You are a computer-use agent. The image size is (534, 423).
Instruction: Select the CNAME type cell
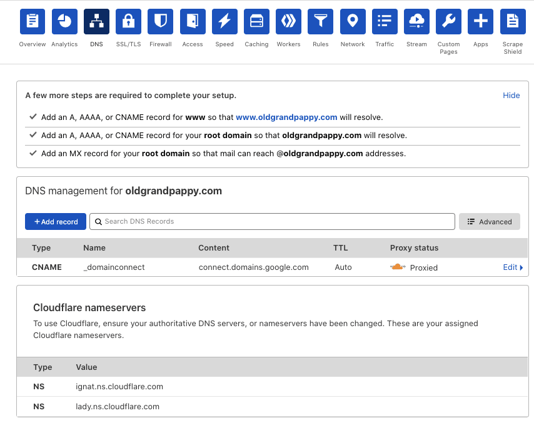[47, 267]
